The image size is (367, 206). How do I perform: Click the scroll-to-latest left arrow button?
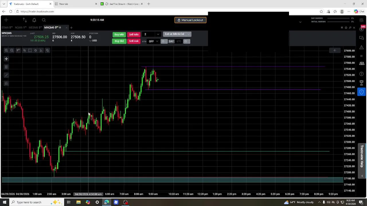tap(335, 50)
